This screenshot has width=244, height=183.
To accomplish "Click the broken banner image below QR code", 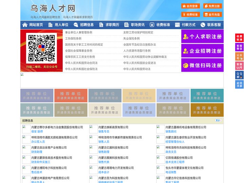I will (x=122, y=80).
